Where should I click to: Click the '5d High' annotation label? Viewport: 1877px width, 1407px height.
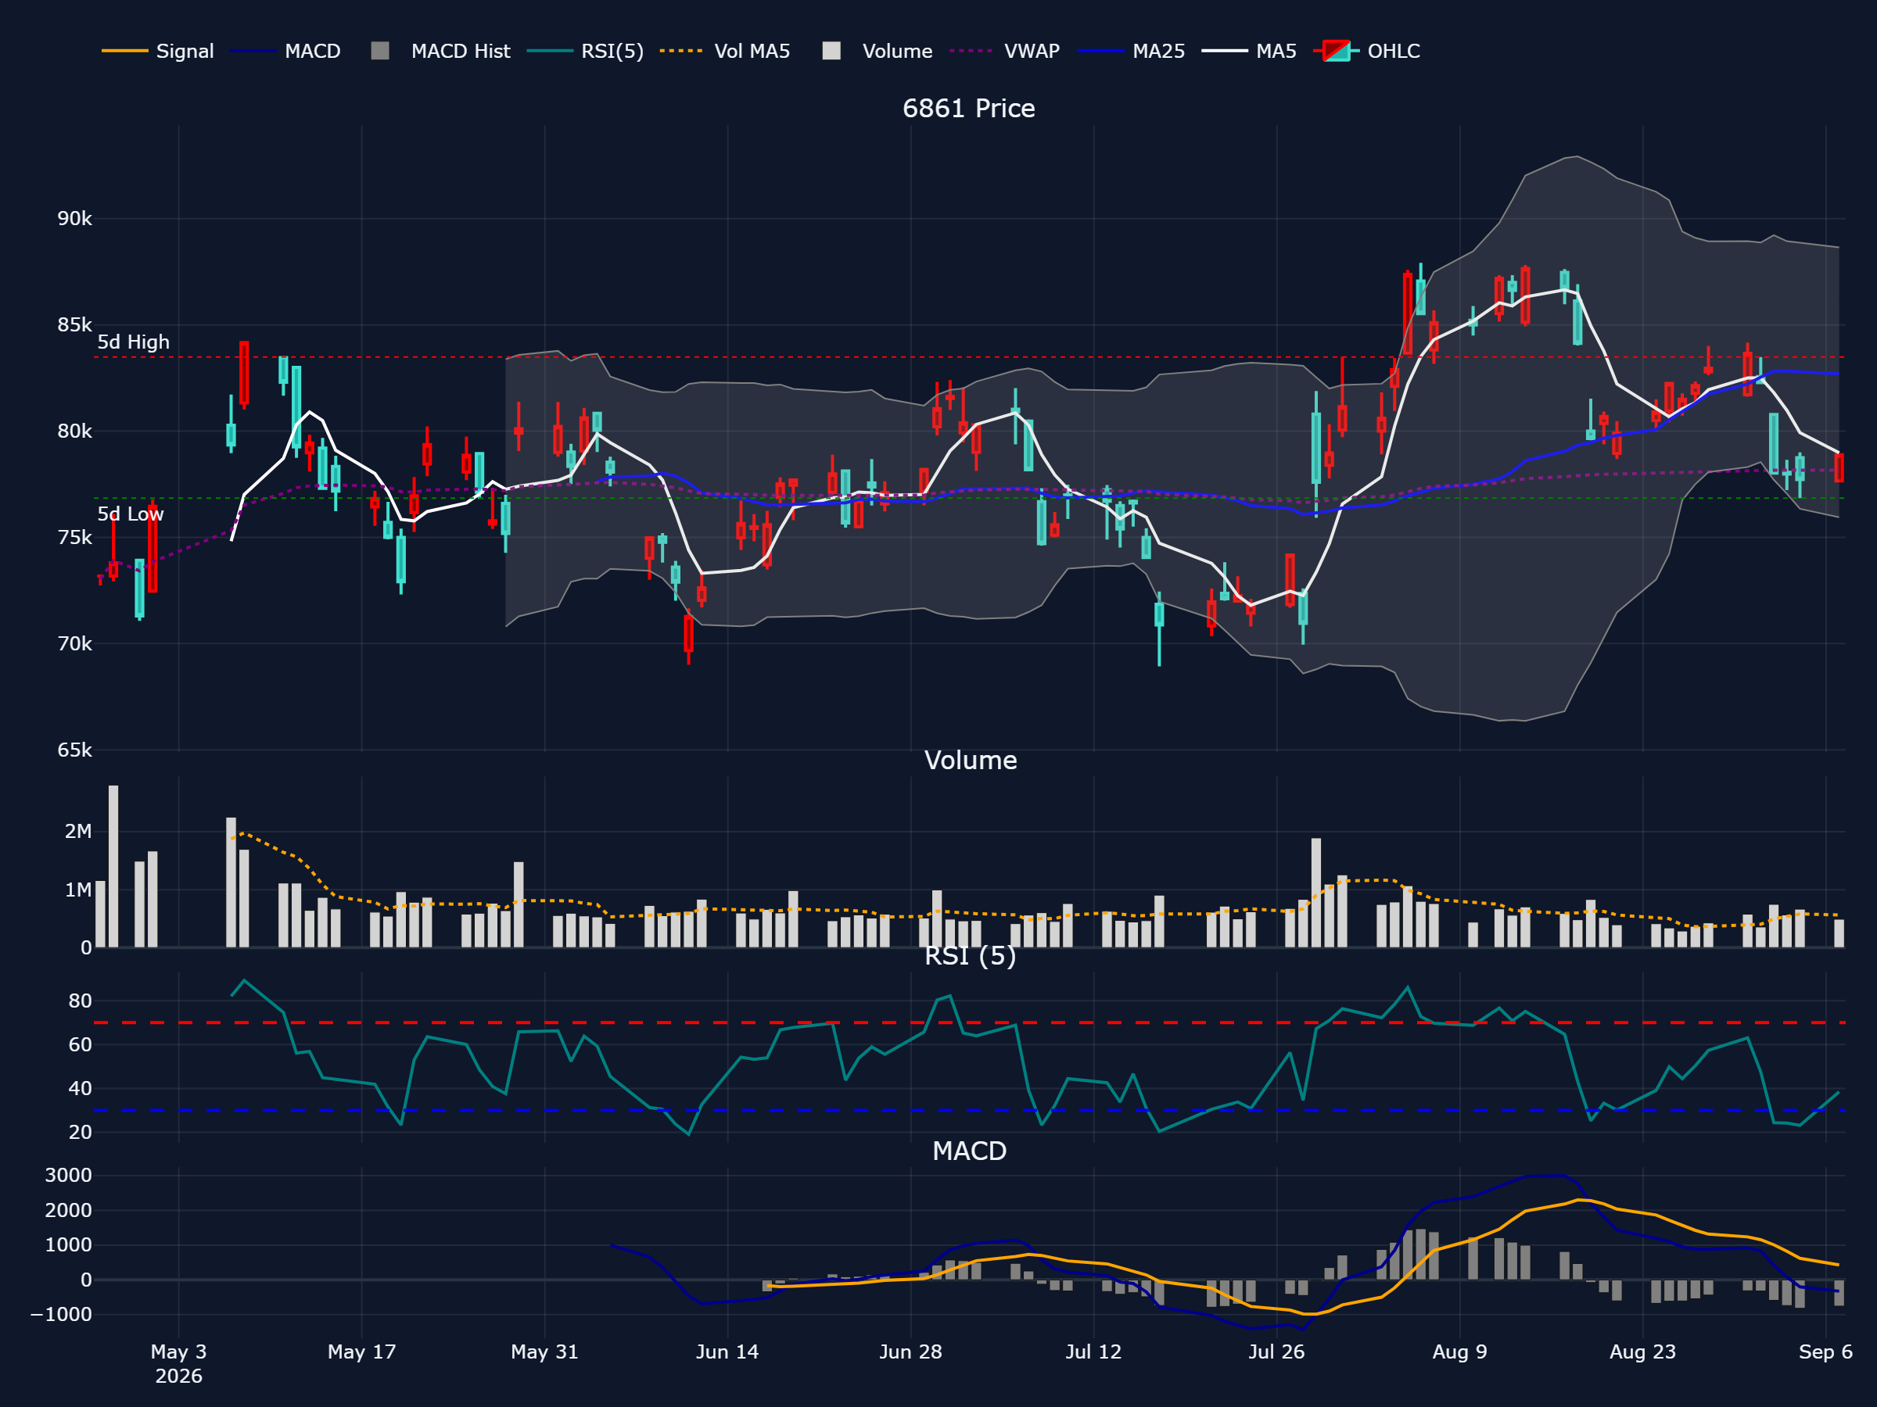[133, 342]
